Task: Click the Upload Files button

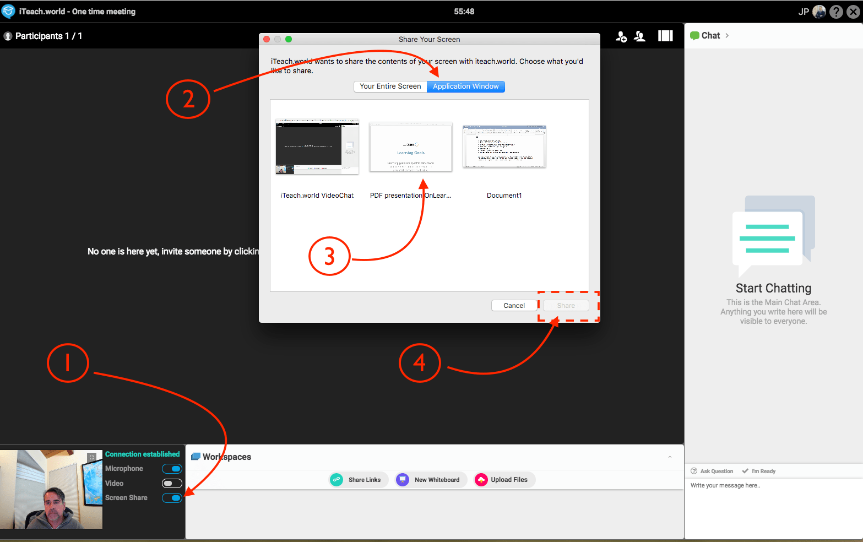Action: (504, 480)
